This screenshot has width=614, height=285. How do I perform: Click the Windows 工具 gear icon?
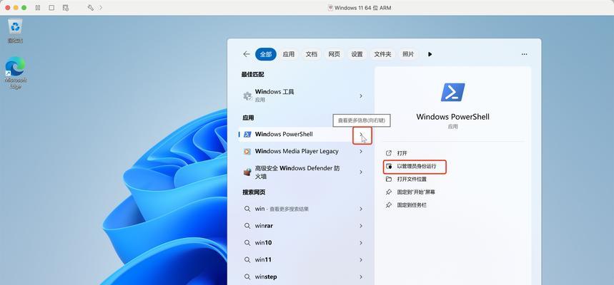[x=247, y=95]
